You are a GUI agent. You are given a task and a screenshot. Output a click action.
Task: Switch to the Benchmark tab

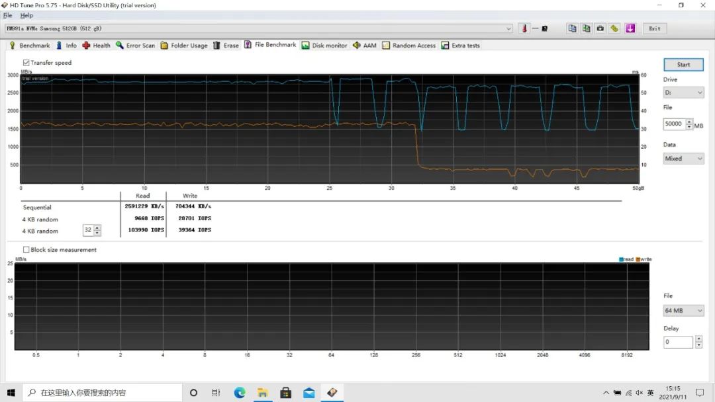coord(29,46)
